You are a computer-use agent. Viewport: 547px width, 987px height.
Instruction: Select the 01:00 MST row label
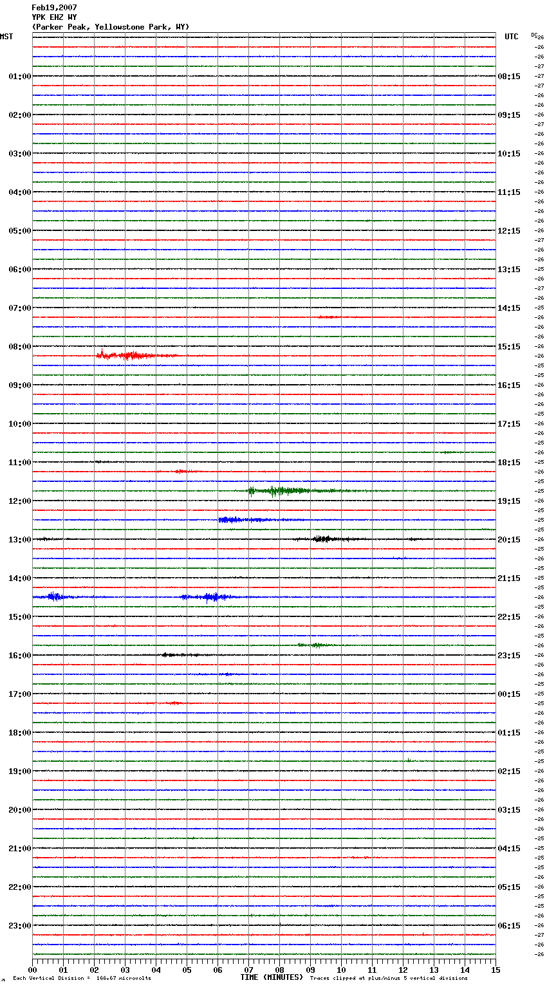(20, 77)
